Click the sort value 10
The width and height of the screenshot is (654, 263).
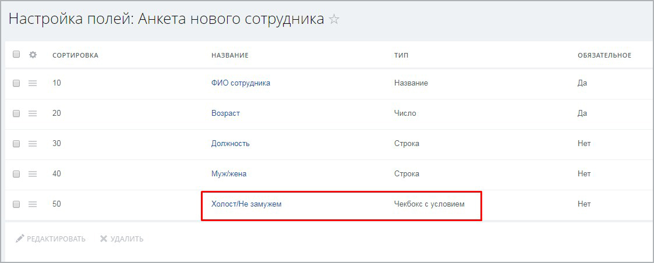pyautogui.click(x=56, y=83)
